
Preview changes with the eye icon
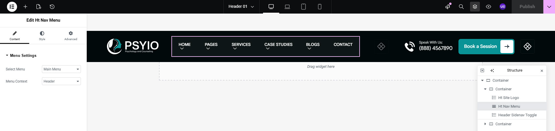pos(489,7)
